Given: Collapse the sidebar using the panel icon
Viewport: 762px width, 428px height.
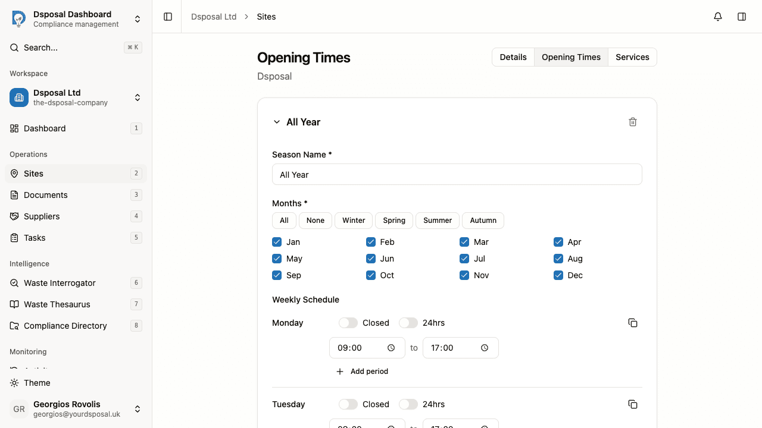Looking at the screenshot, I should pyautogui.click(x=167, y=17).
